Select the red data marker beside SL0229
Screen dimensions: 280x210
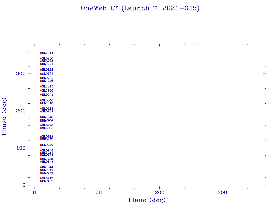tap(41, 145)
